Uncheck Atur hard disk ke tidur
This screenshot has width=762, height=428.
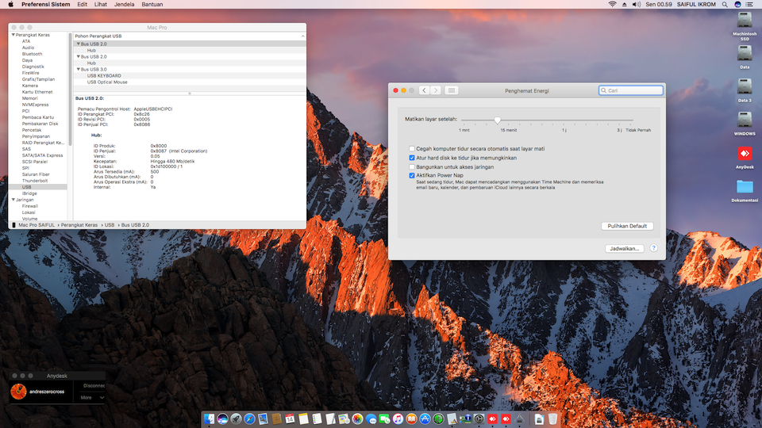click(412, 158)
